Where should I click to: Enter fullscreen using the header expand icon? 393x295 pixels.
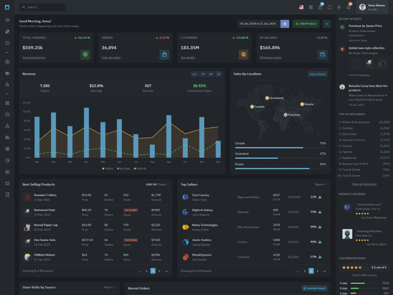[330, 7]
